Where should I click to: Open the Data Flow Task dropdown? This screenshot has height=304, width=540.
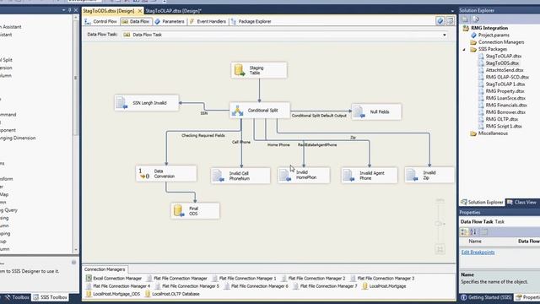pos(445,35)
